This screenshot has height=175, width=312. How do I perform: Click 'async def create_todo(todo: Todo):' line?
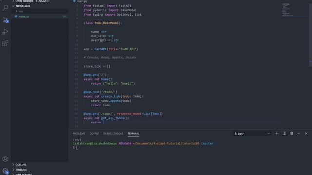pos(114,96)
